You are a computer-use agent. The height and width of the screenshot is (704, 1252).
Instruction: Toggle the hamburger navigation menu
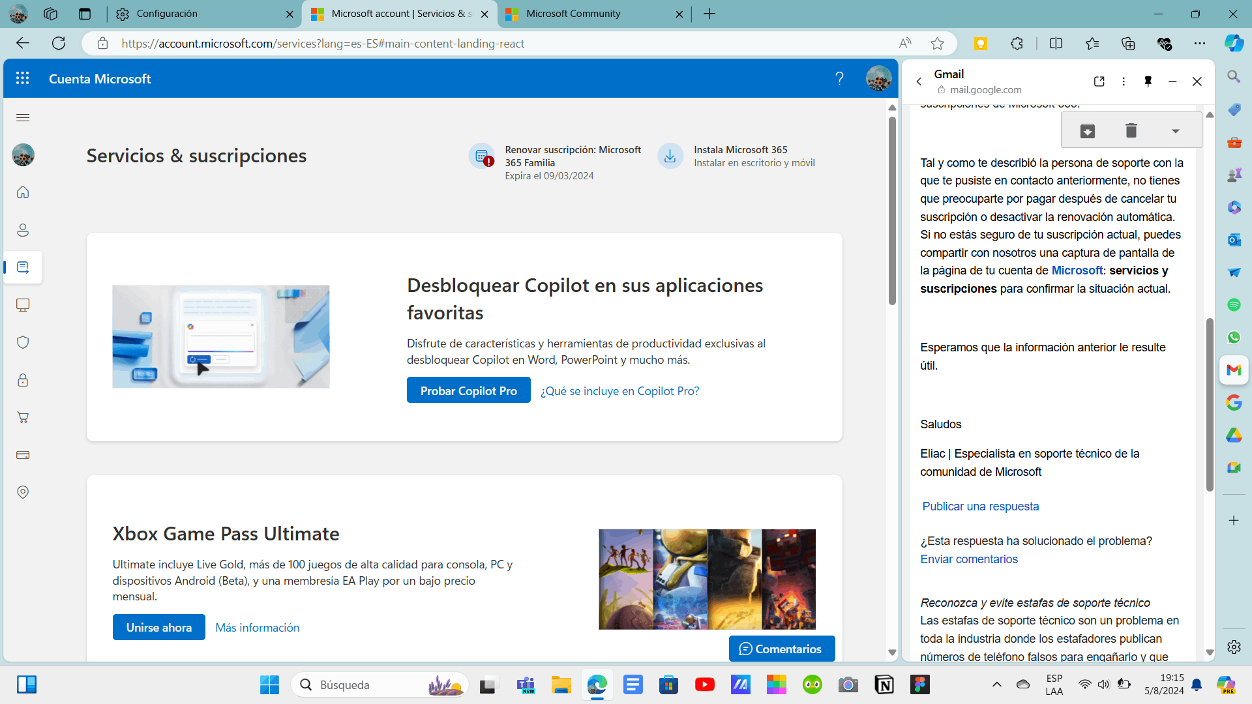23,117
